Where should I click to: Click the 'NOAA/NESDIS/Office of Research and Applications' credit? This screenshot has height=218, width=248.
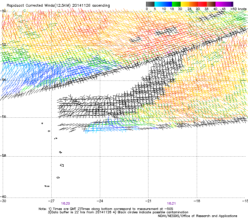(x=197, y=216)
